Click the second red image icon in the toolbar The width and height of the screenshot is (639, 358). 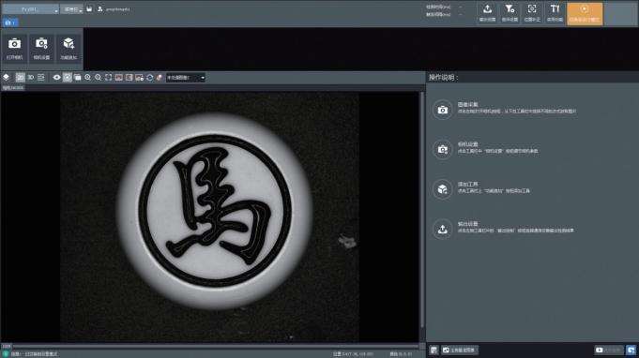(x=129, y=77)
